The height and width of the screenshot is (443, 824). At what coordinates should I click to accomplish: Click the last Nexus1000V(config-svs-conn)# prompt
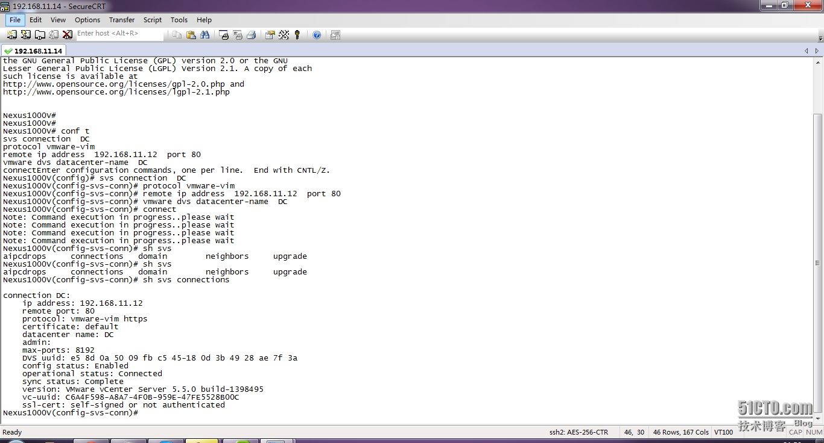(x=71, y=413)
